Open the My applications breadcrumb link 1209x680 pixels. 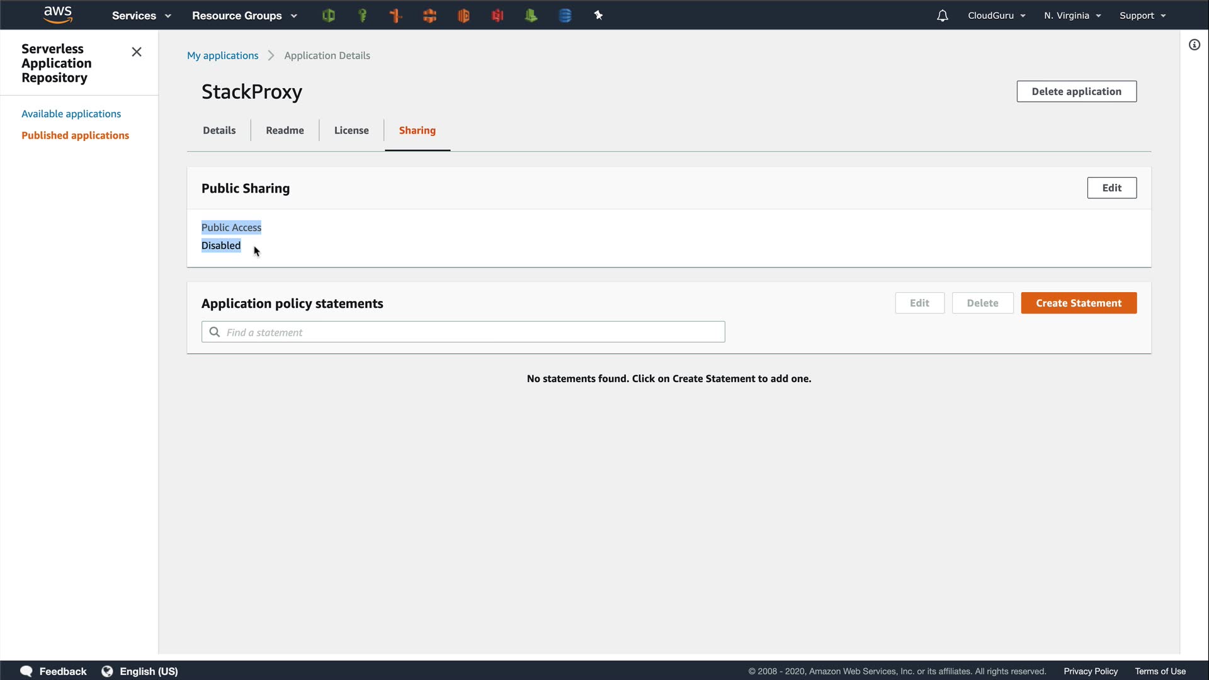point(222,55)
